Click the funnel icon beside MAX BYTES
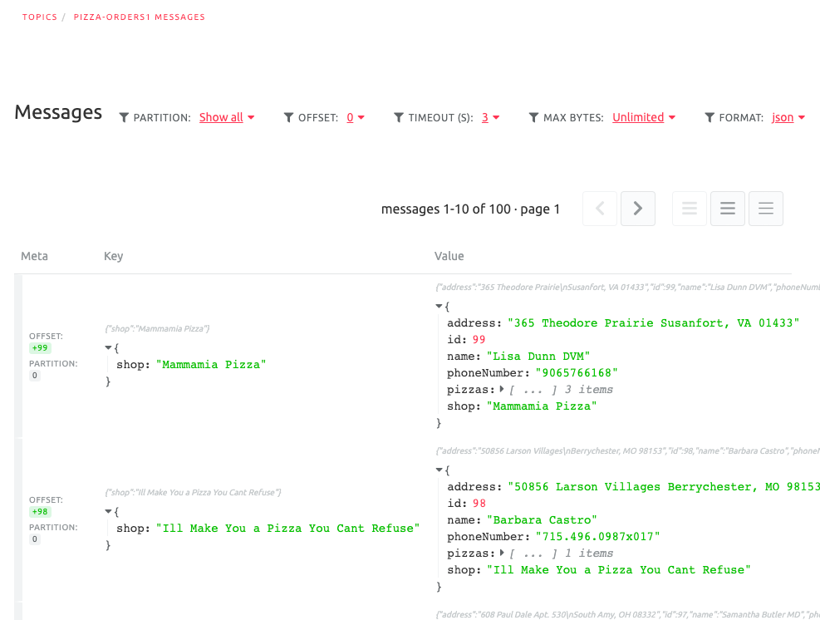820x620 pixels. 533,117
